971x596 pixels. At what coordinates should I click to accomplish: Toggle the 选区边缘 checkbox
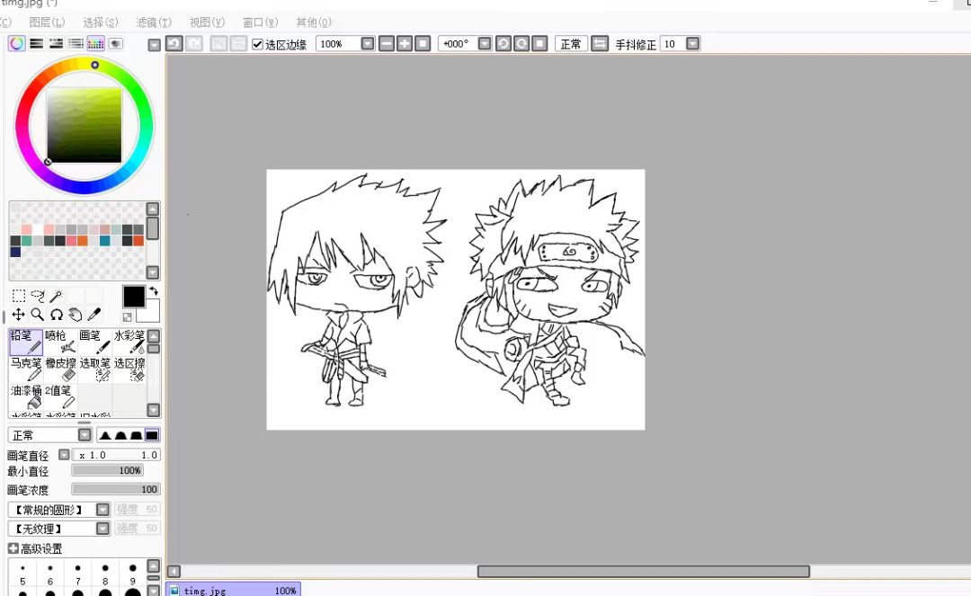[x=257, y=44]
